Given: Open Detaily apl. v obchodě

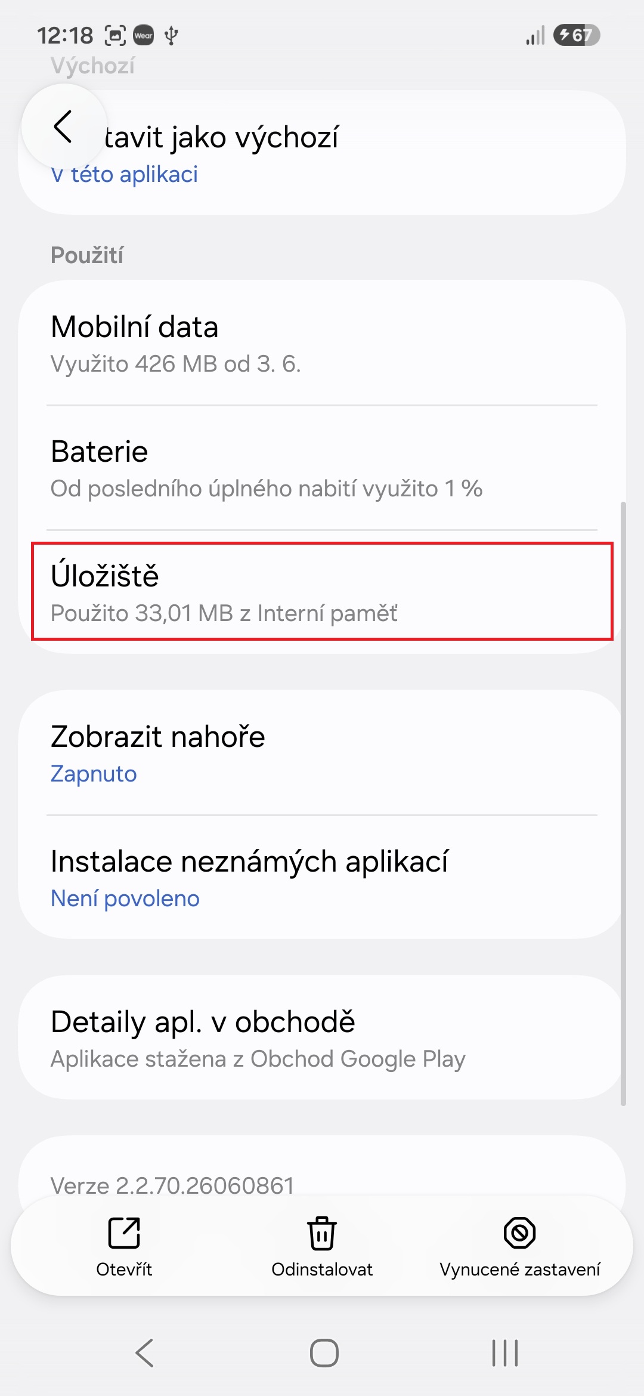Looking at the screenshot, I should (322, 1037).
